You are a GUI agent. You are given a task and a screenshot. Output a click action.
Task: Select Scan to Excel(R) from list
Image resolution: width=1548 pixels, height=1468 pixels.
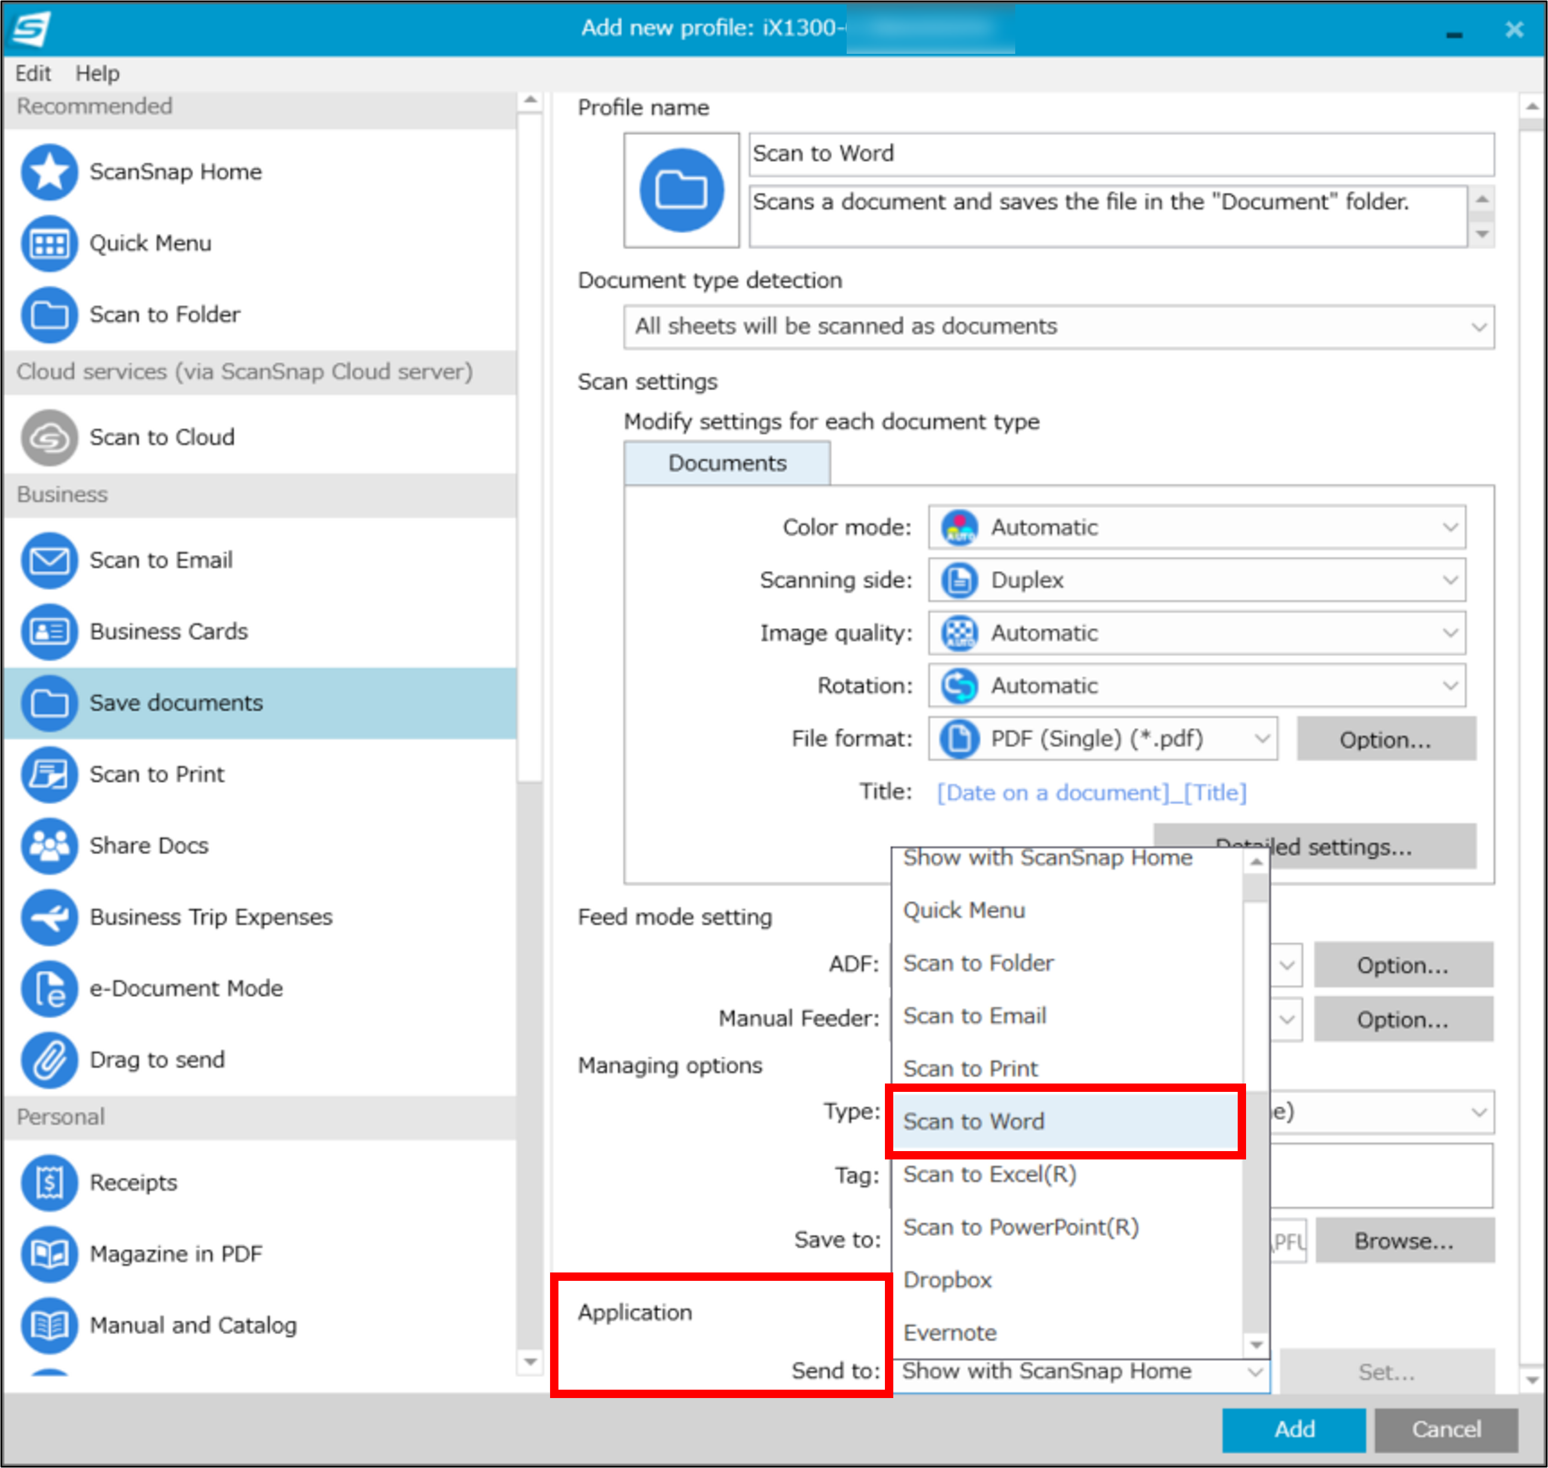coord(989,1174)
